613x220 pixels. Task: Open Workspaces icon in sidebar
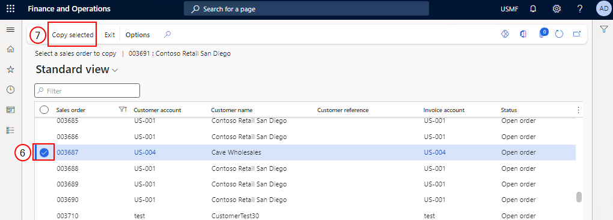pos(11,110)
